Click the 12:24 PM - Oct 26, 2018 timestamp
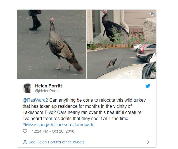The image size is (178, 149). [x=53, y=131]
